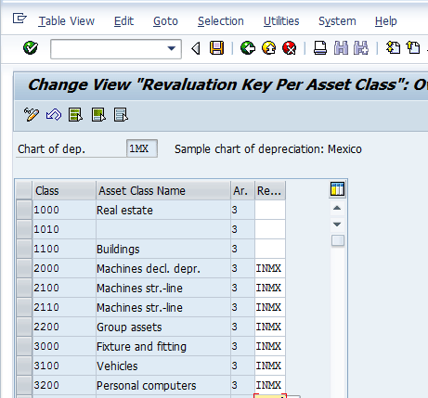The height and width of the screenshot is (398, 428).
Task: Click the Print icon
Action: [x=320, y=48]
